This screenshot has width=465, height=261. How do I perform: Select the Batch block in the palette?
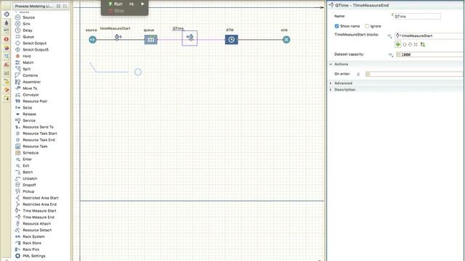point(24,173)
